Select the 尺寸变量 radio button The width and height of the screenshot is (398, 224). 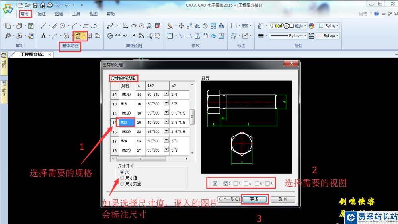pyautogui.click(x=122, y=184)
